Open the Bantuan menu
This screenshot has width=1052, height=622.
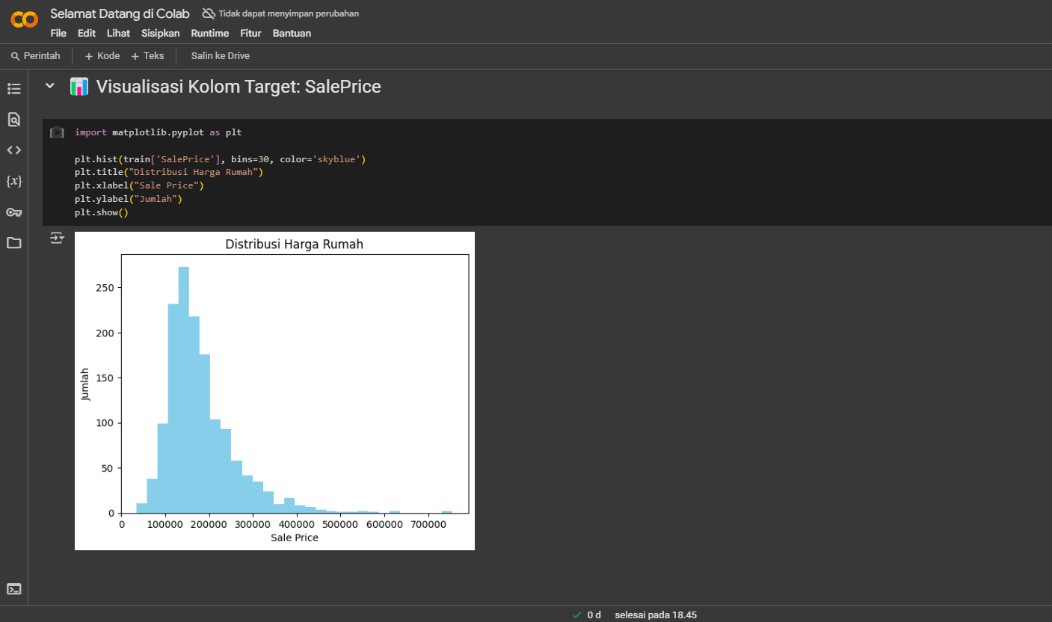tap(292, 34)
